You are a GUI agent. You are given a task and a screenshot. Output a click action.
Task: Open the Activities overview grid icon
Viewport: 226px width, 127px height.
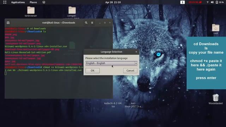pyautogui.click(x=5, y=2)
